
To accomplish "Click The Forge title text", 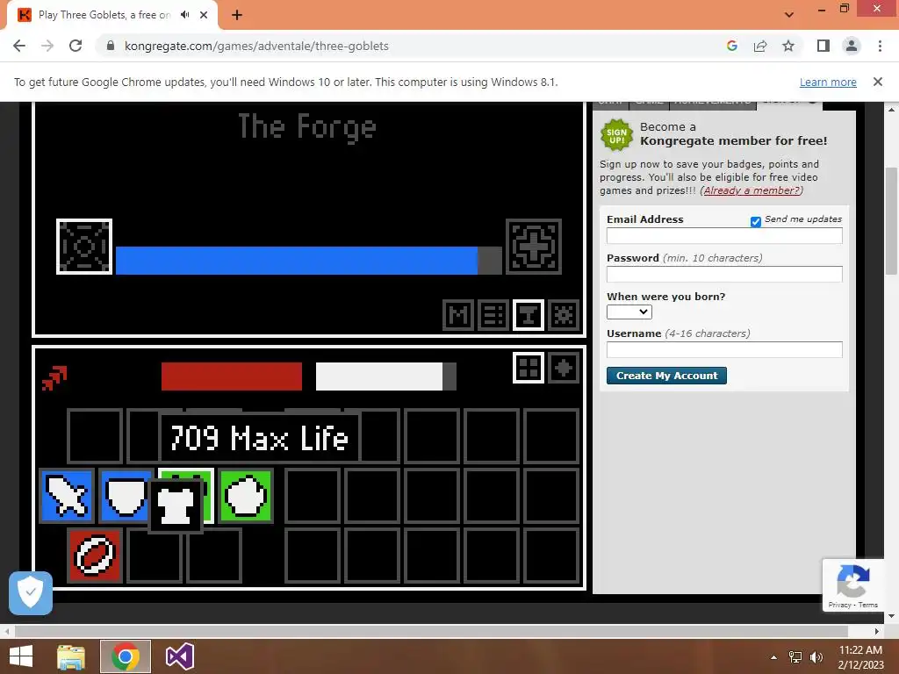I will pos(307,126).
